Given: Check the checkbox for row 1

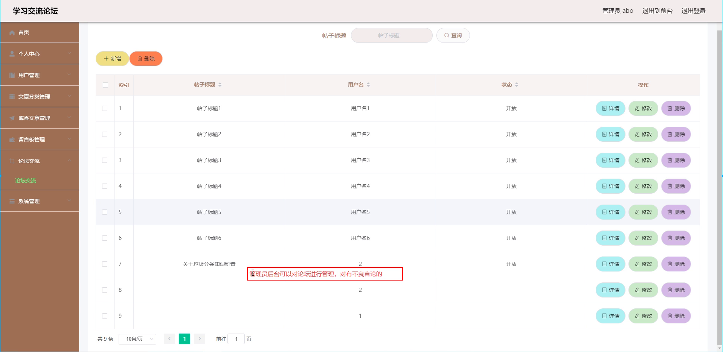Looking at the screenshot, I should (105, 108).
